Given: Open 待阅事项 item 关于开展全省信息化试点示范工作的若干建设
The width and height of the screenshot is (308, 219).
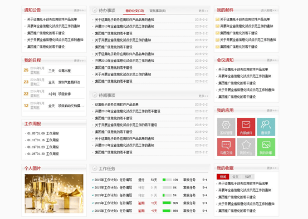Looking at the screenshot, I should 126,125.
